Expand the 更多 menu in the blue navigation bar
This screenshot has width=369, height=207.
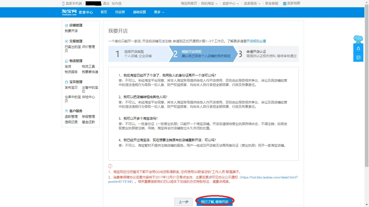pyautogui.click(x=159, y=12)
